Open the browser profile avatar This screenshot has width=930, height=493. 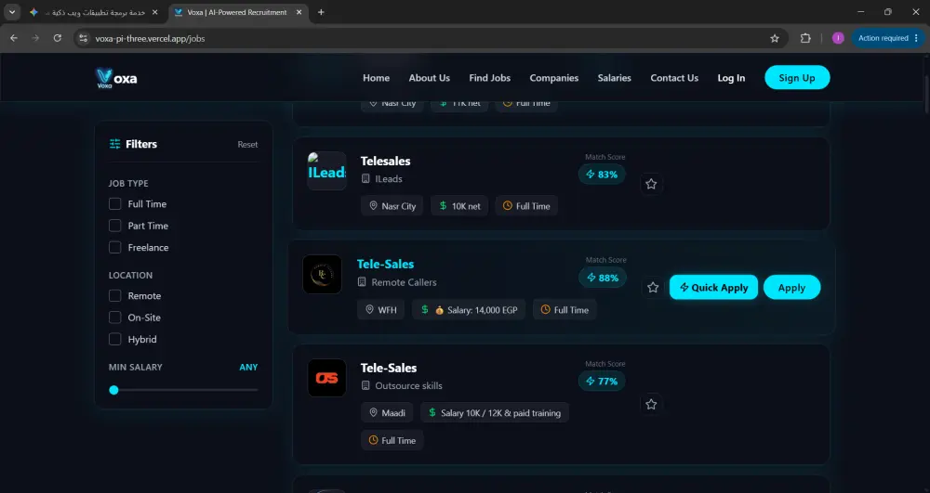[x=838, y=38]
